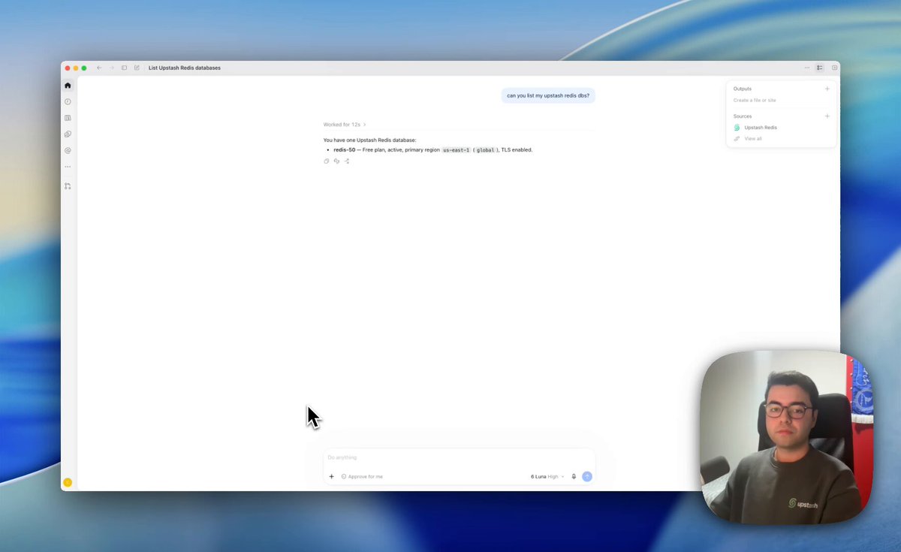Screen dimensions: 901x552
Task: Click the overlapping shapes sidebar icon
Action: pos(68,134)
